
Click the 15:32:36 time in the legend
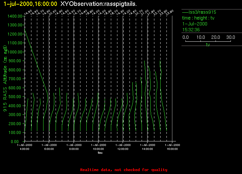191,30
